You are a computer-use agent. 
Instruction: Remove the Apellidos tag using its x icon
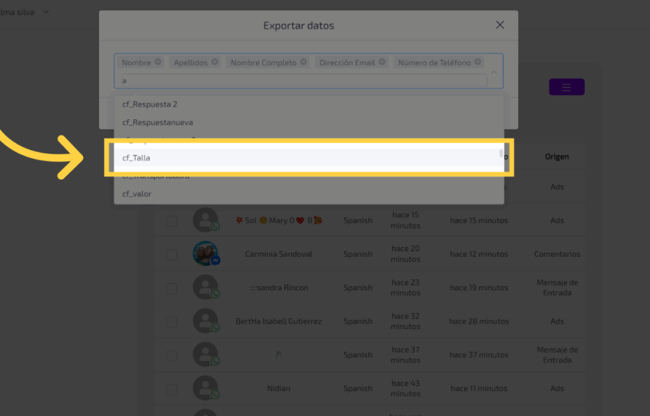tap(215, 62)
